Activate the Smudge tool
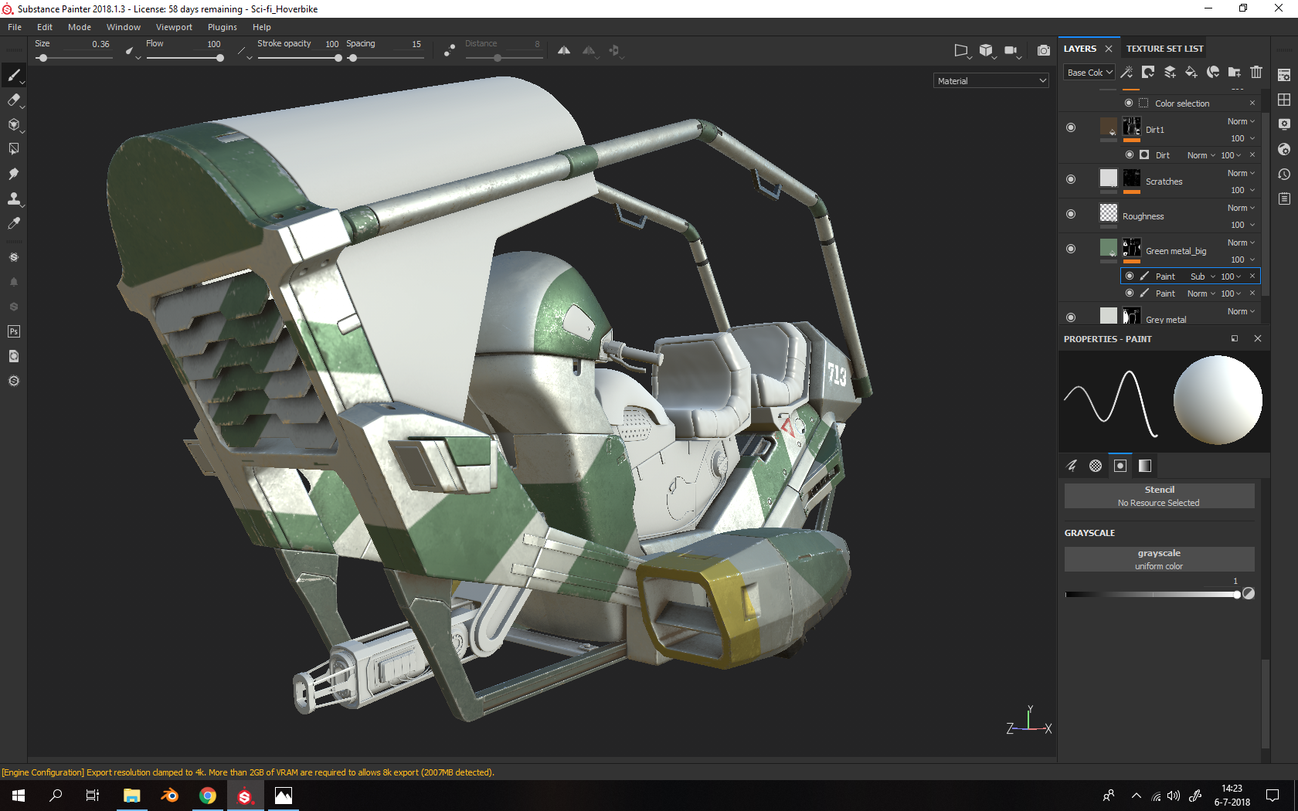The height and width of the screenshot is (811, 1298). 13,174
